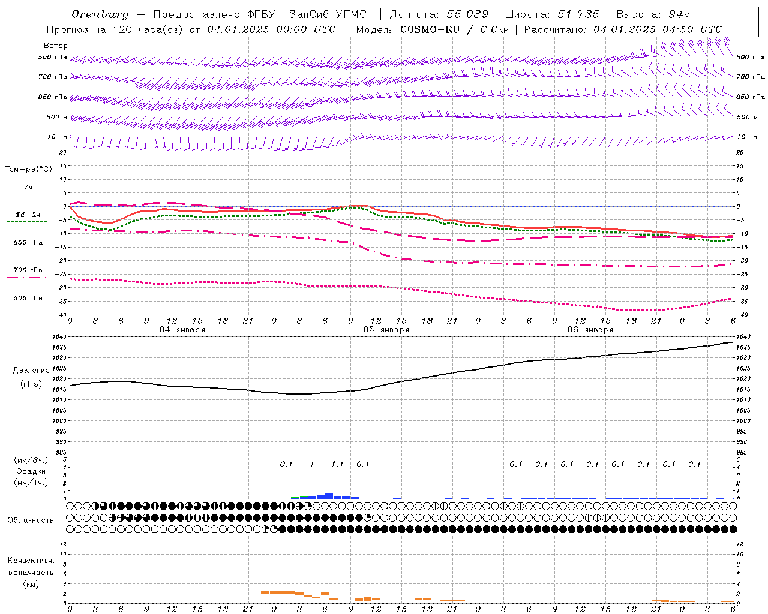The height and width of the screenshot is (614, 768).
Task: Select the 'Высота: 94м' elevation text
Action: coord(654,14)
